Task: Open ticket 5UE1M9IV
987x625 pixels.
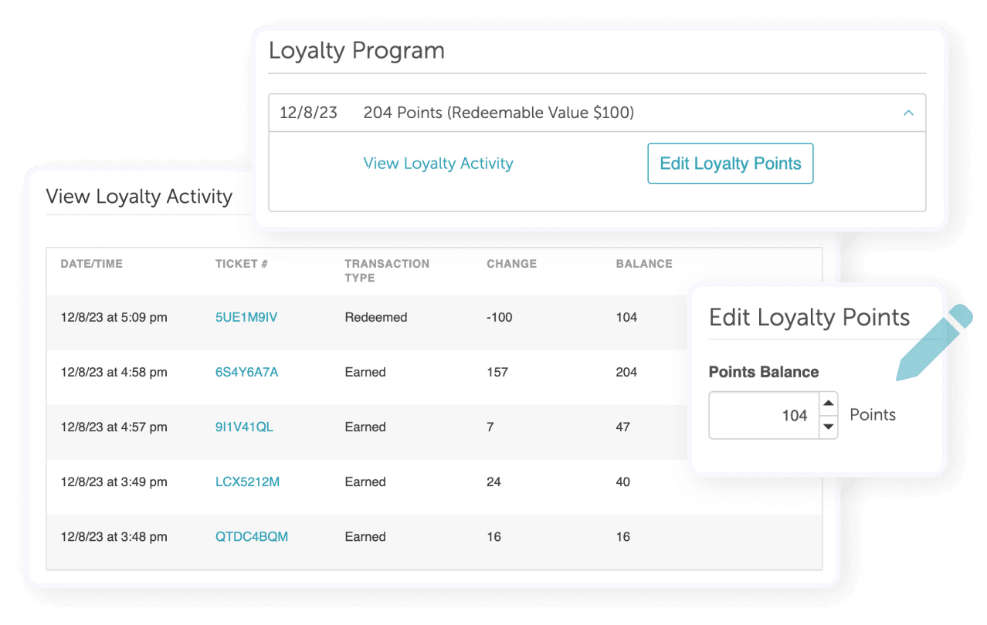Action: point(246,317)
